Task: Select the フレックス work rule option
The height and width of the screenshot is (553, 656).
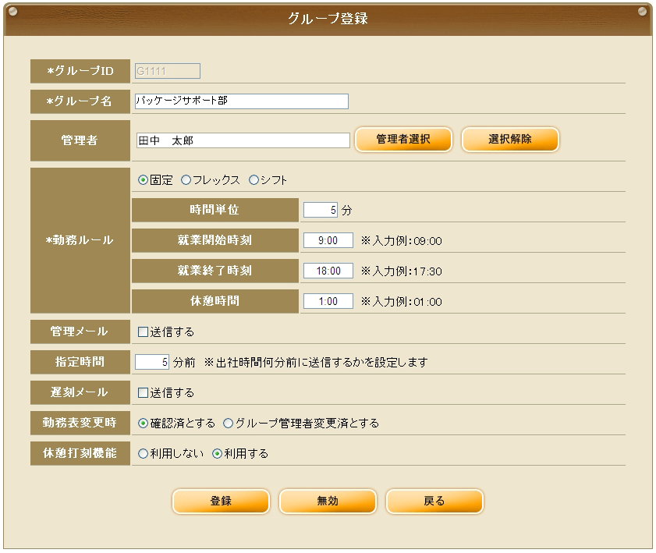Action: pos(186,180)
